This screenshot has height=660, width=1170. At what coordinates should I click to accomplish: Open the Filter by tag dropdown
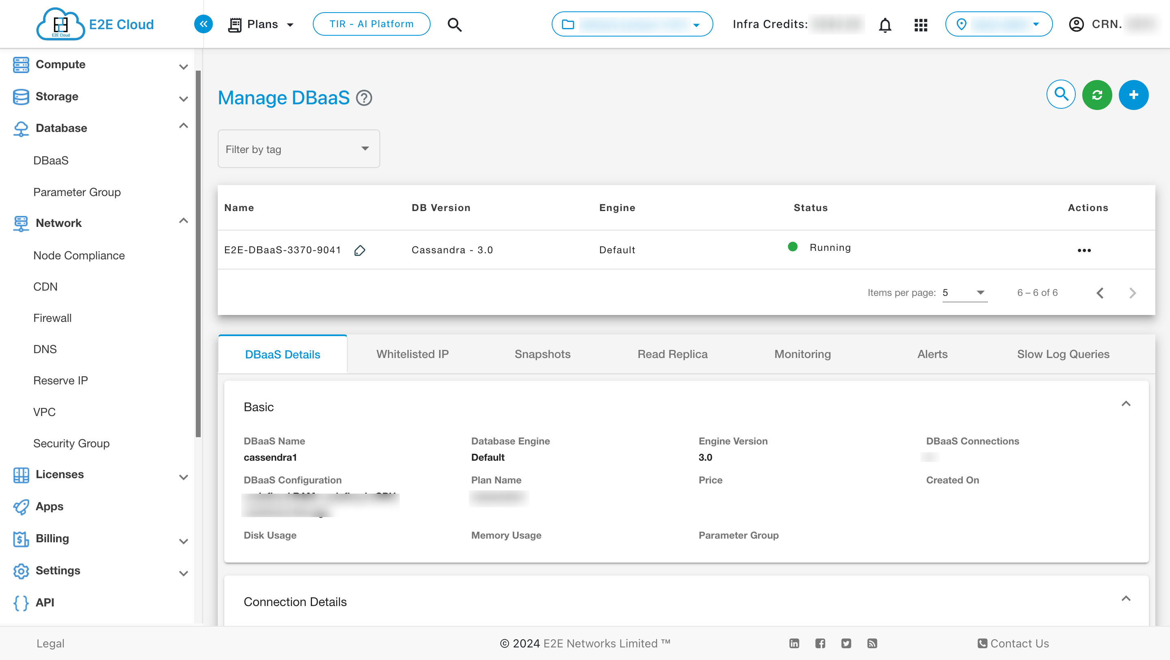(299, 149)
